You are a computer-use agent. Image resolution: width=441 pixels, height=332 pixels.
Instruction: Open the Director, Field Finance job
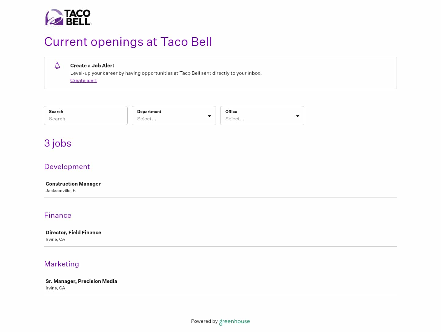coord(73,232)
